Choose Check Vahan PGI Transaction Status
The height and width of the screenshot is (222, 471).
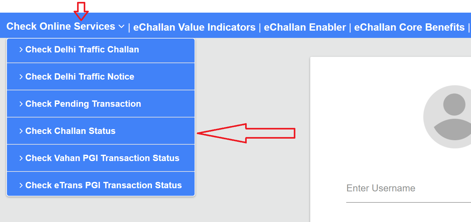tap(102, 158)
